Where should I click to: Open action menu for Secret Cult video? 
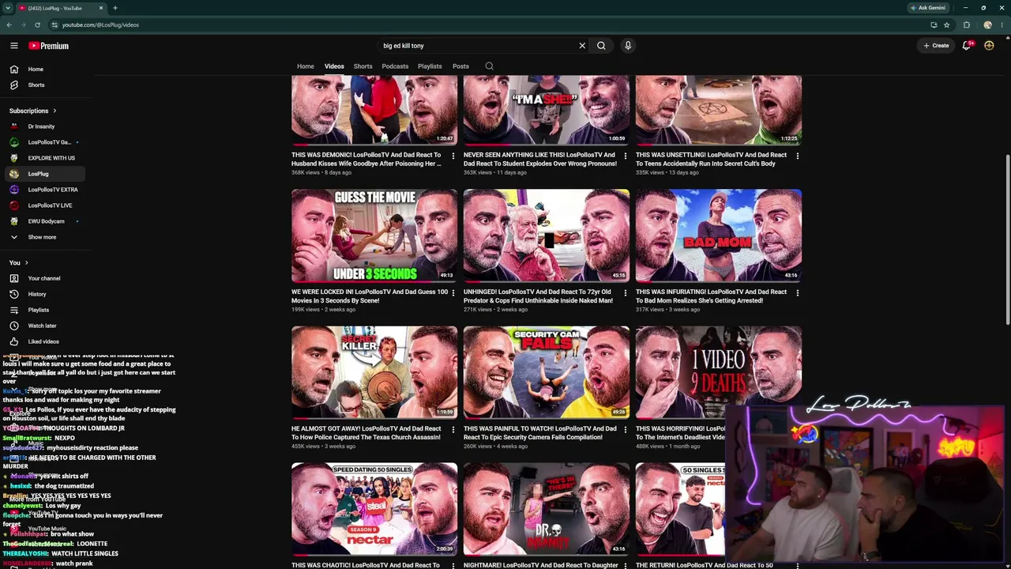point(797,156)
